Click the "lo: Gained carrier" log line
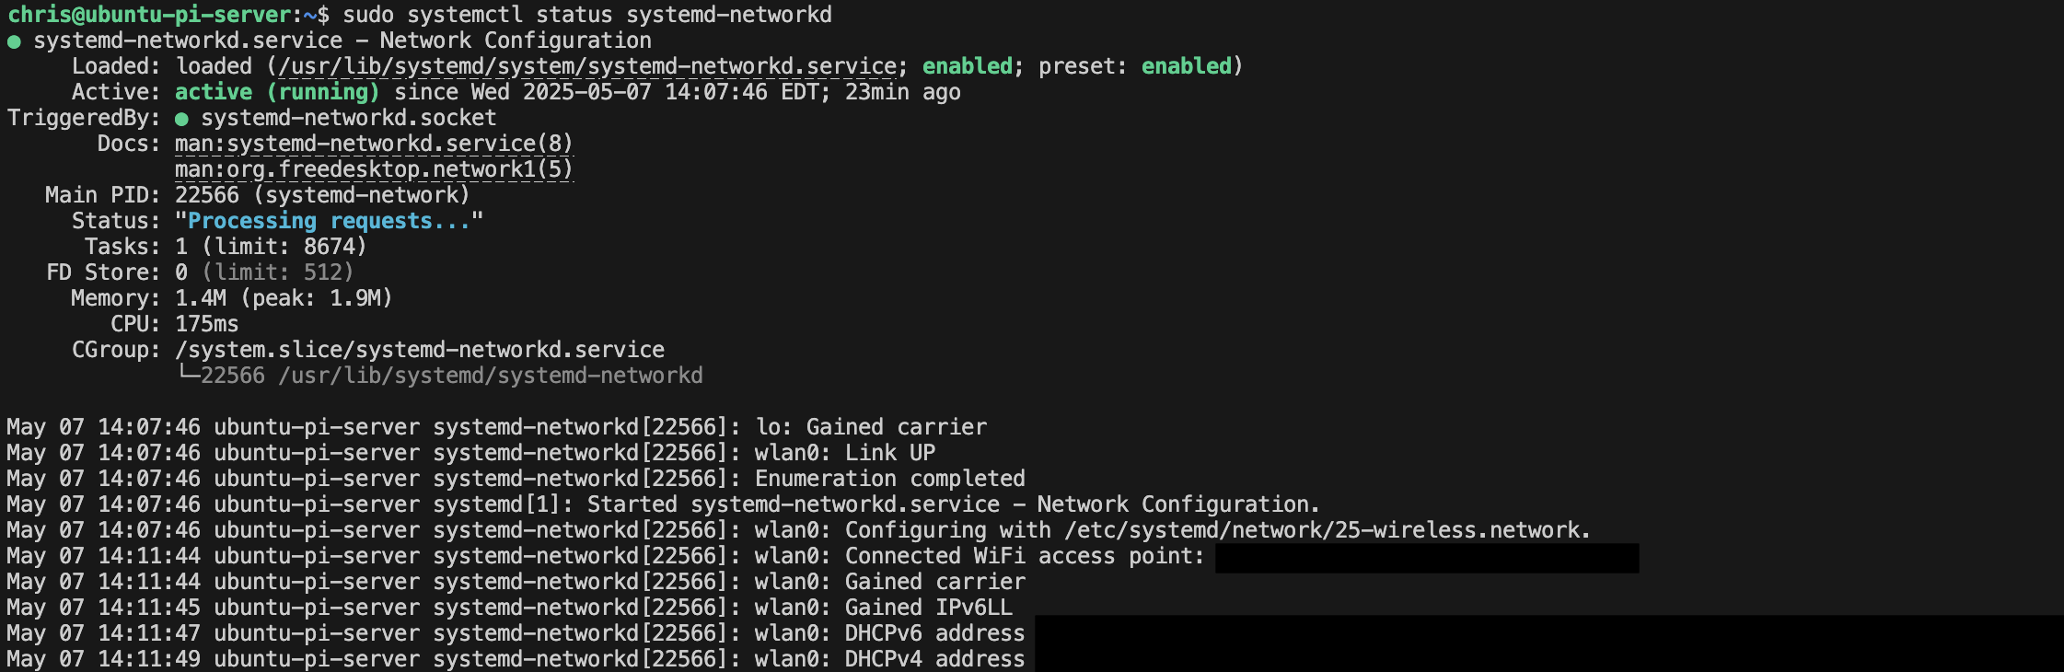2064x672 pixels. [871, 427]
